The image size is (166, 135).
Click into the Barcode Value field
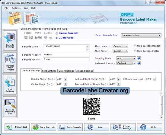click(65, 48)
